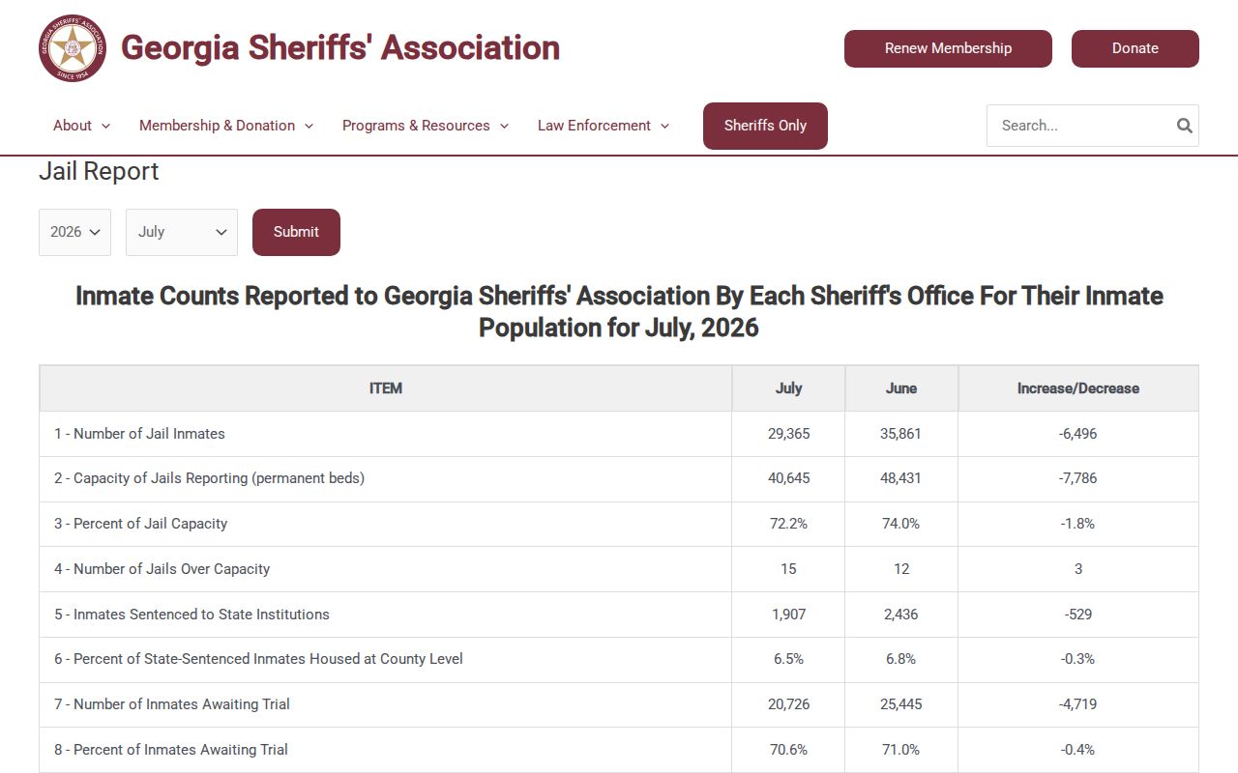
Task: Expand the Membership & Donation chevron
Action: [x=309, y=127]
